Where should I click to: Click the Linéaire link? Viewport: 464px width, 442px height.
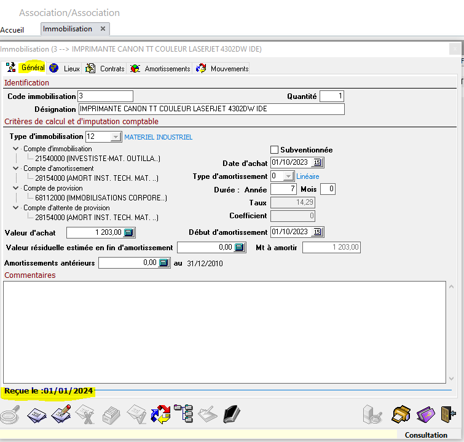[x=308, y=176]
